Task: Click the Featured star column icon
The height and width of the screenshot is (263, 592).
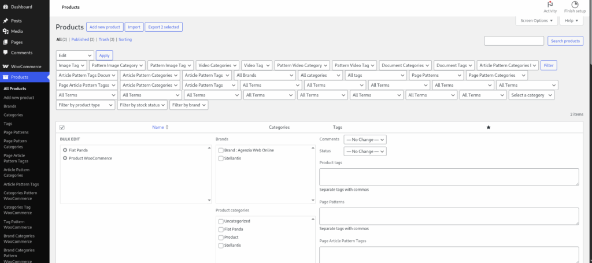Action: (489, 128)
